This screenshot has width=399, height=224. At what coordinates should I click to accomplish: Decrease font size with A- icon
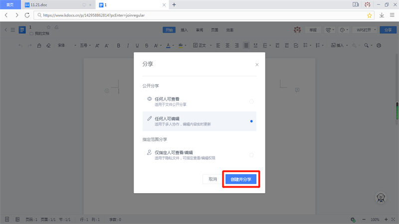[x=107, y=45]
